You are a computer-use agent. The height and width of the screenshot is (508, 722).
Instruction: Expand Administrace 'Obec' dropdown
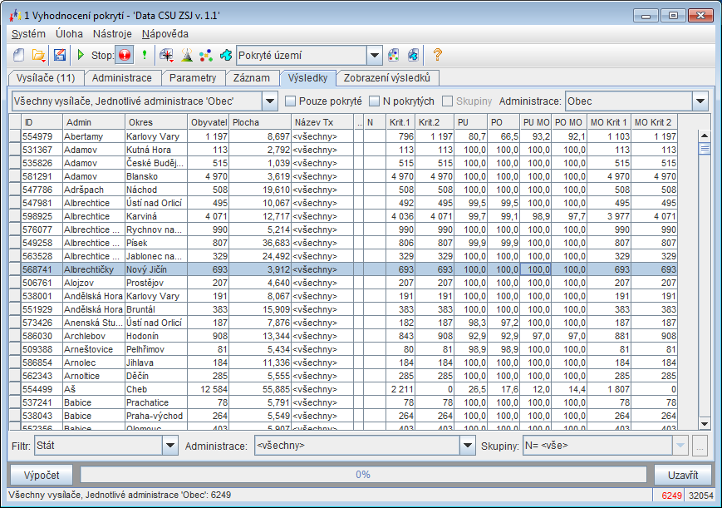pyautogui.click(x=700, y=101)
